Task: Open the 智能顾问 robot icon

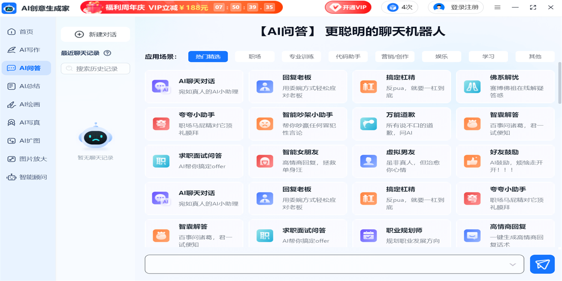Action: tap(12, 177)
